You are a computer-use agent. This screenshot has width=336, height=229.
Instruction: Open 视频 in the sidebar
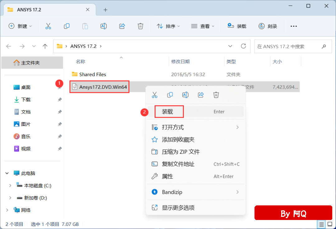pyautogui.click(x=26, y=149)
